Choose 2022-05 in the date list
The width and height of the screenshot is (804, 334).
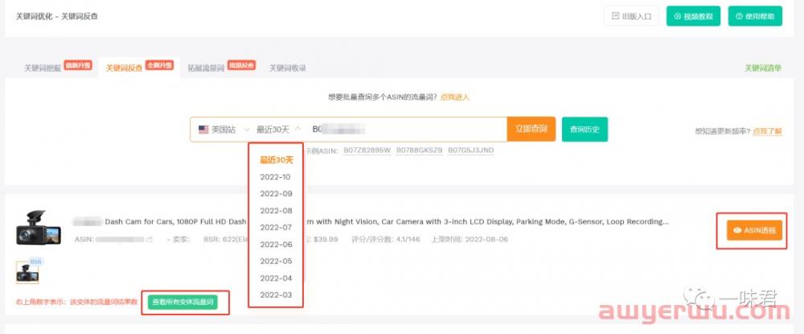276,261
